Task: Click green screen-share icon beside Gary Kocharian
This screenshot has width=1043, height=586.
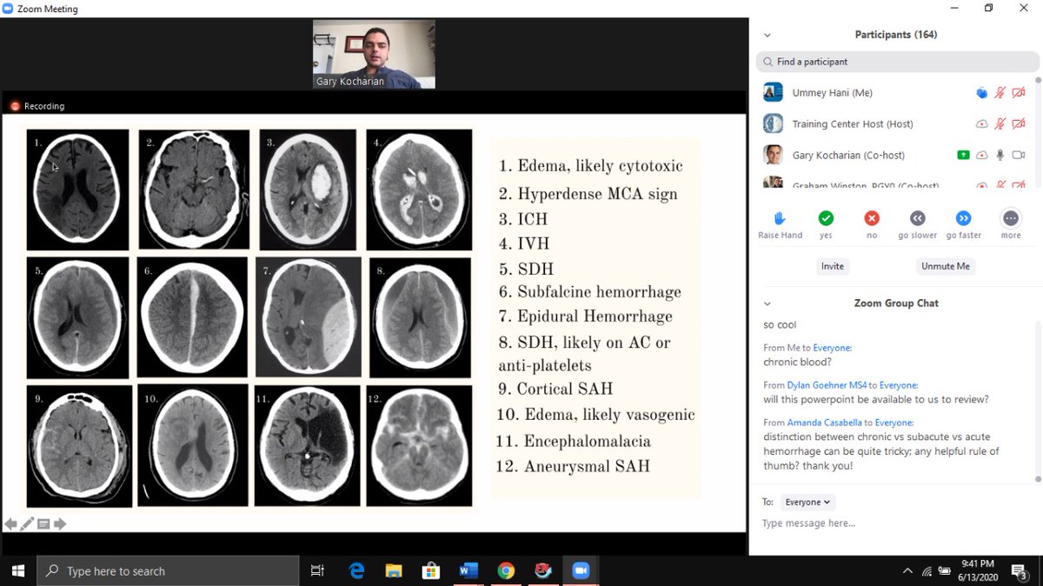Action: point(963,155)
